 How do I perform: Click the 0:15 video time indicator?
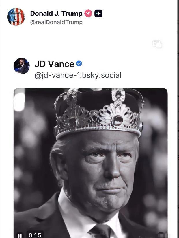click(x=35, y=235)
